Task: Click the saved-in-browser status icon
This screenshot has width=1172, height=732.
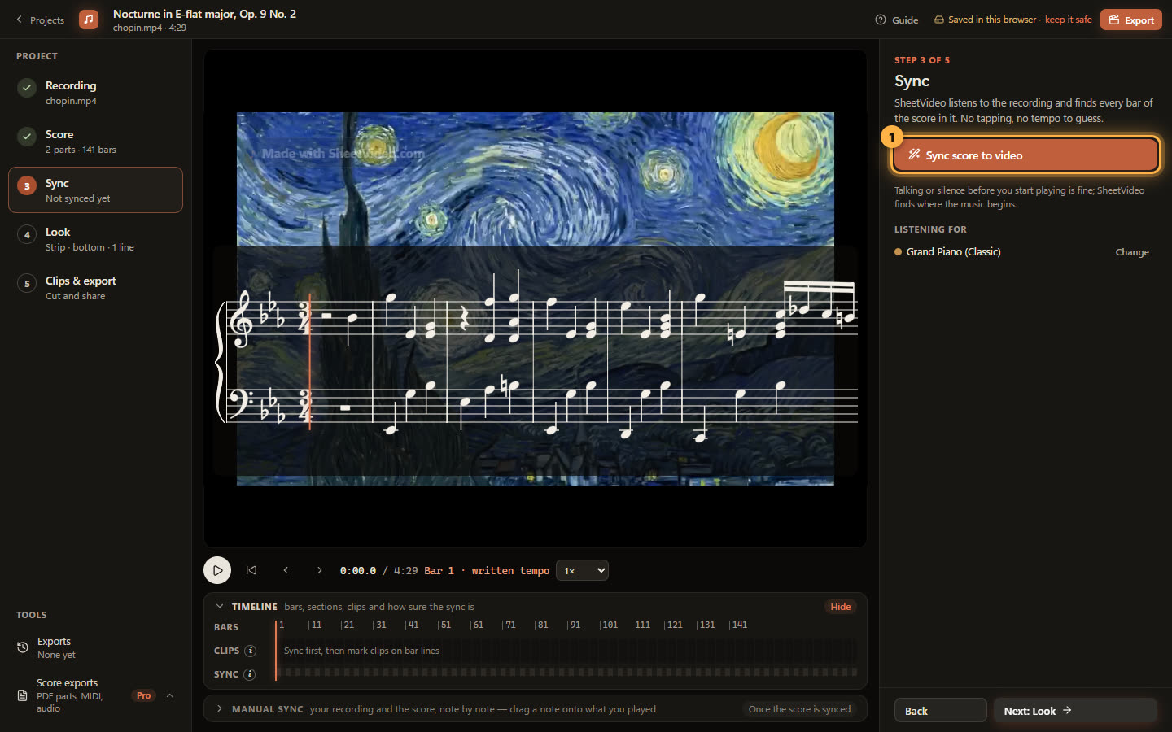Action: tap(939, 20)
